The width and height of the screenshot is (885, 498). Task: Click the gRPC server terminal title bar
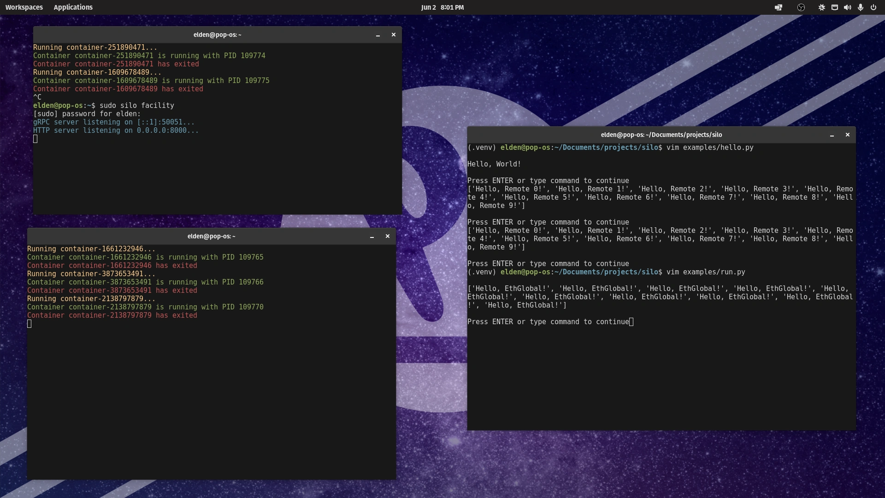coord(217,35)
